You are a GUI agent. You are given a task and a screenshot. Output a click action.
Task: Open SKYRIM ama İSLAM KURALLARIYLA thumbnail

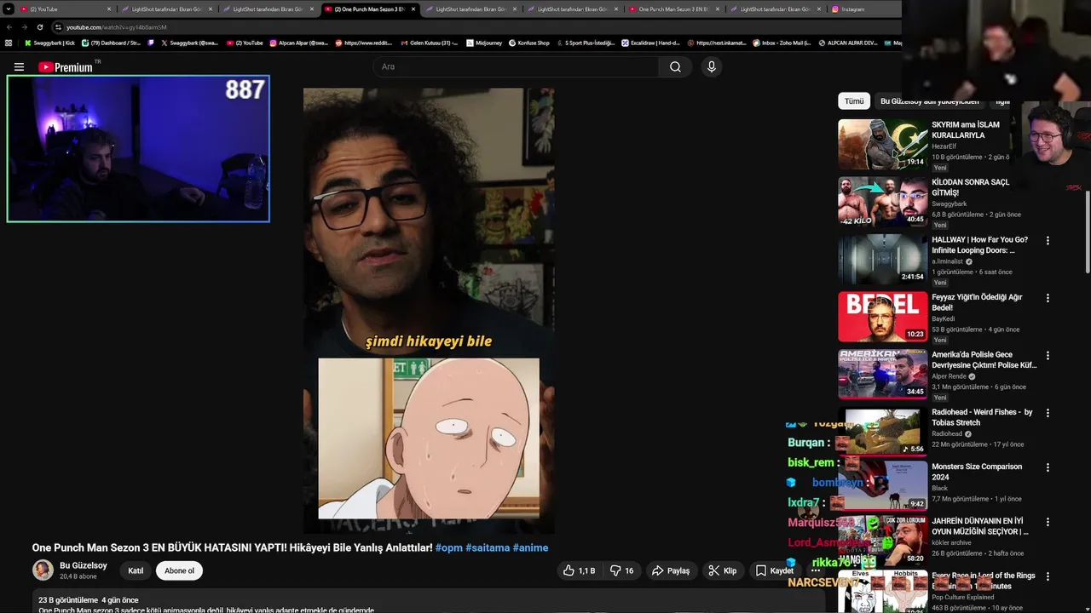tap(882, 144)
